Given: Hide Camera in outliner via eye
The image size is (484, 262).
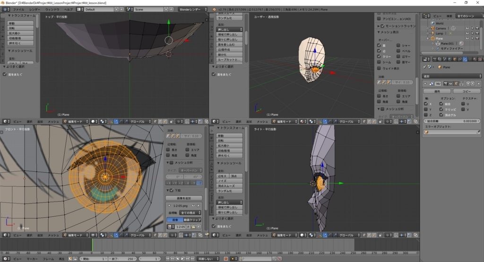Looking at the screenshot, I should (467, 28).
